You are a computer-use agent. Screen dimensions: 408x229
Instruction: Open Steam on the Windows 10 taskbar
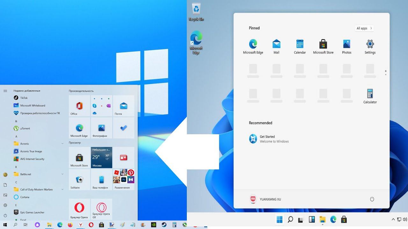(x=164, y=225)
